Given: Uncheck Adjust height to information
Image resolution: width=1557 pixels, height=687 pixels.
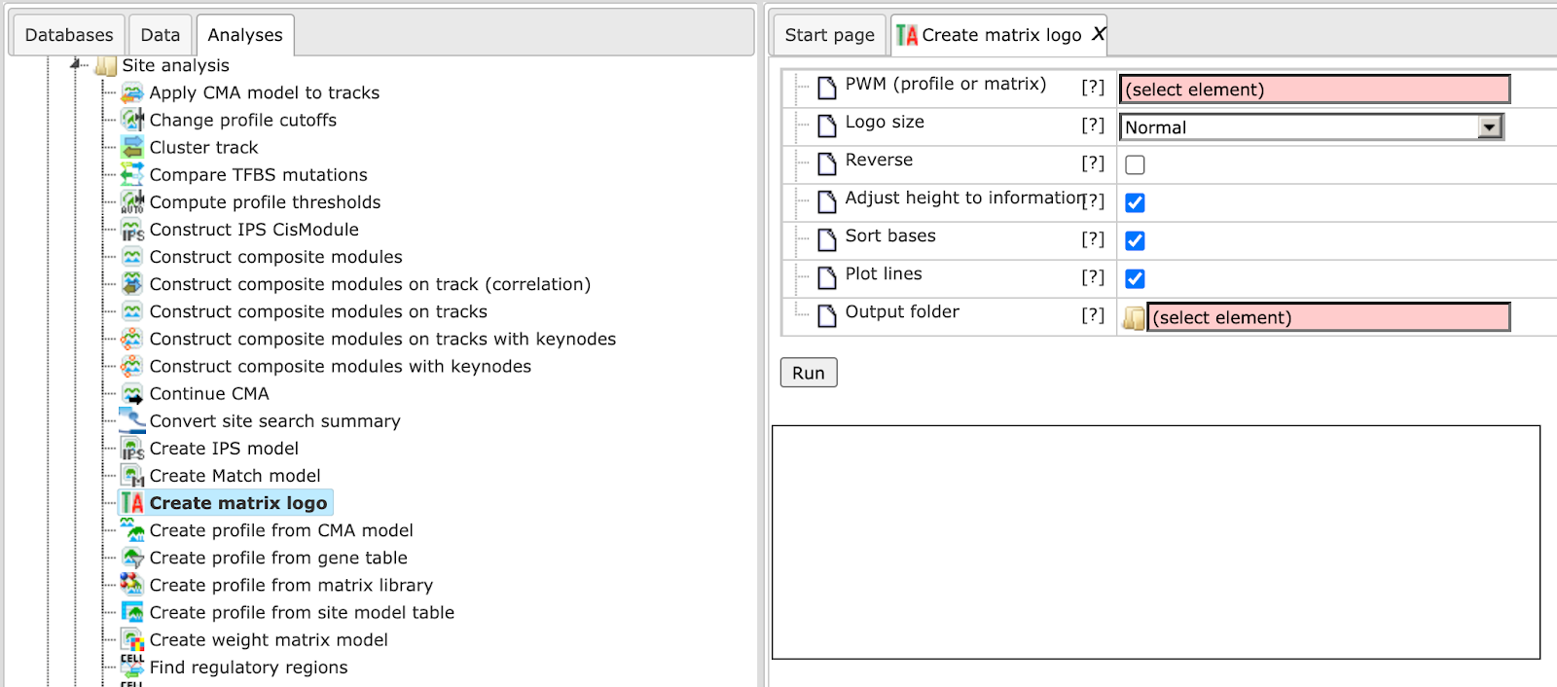Looking at the screenshot, I should pyautogui.click(x=1135, y=202).
